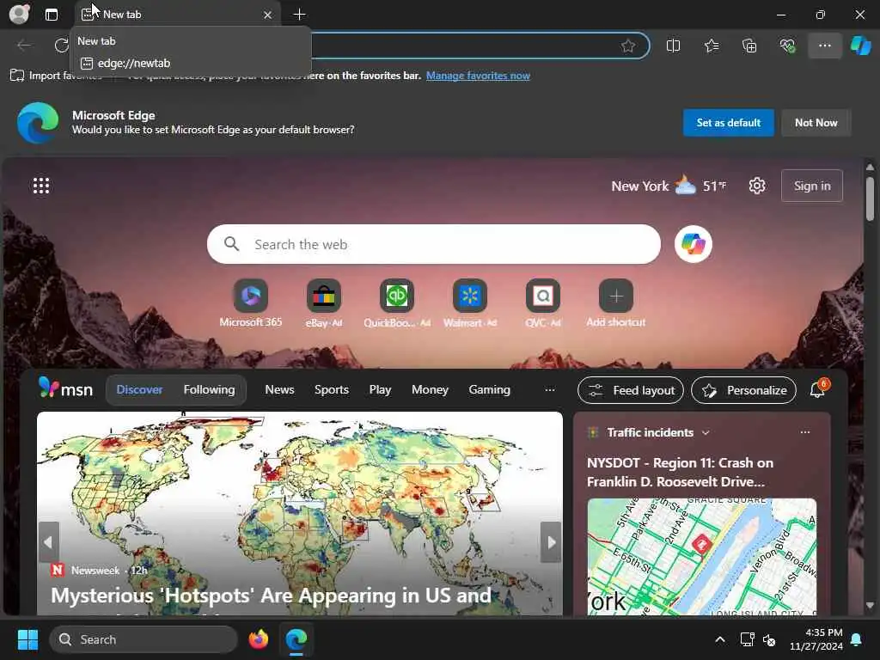This screenshot has width=880, height=660.
Task: Open the Edge profile avatar
Action: click(x=20, y=14)
